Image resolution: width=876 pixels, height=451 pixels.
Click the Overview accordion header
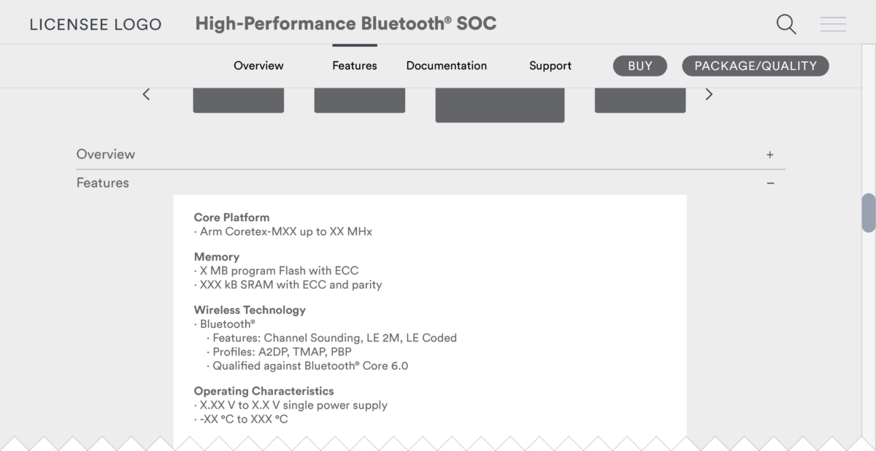click(x=106, y=154)
